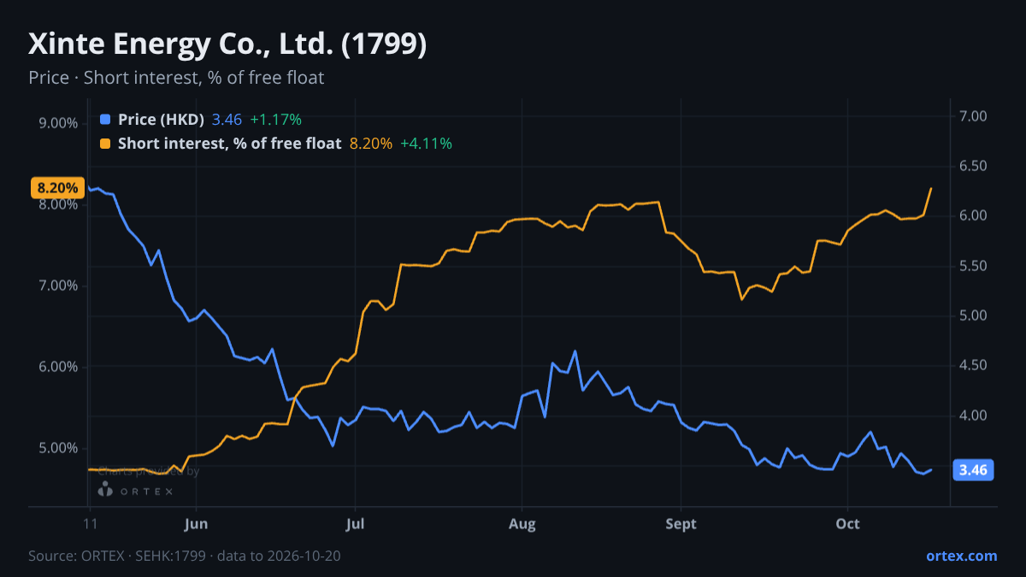Image resolution: width=1026 pixels, height=577 pixels.
Task: Click the Sept date axis label
Action: [x=681, y=524]
